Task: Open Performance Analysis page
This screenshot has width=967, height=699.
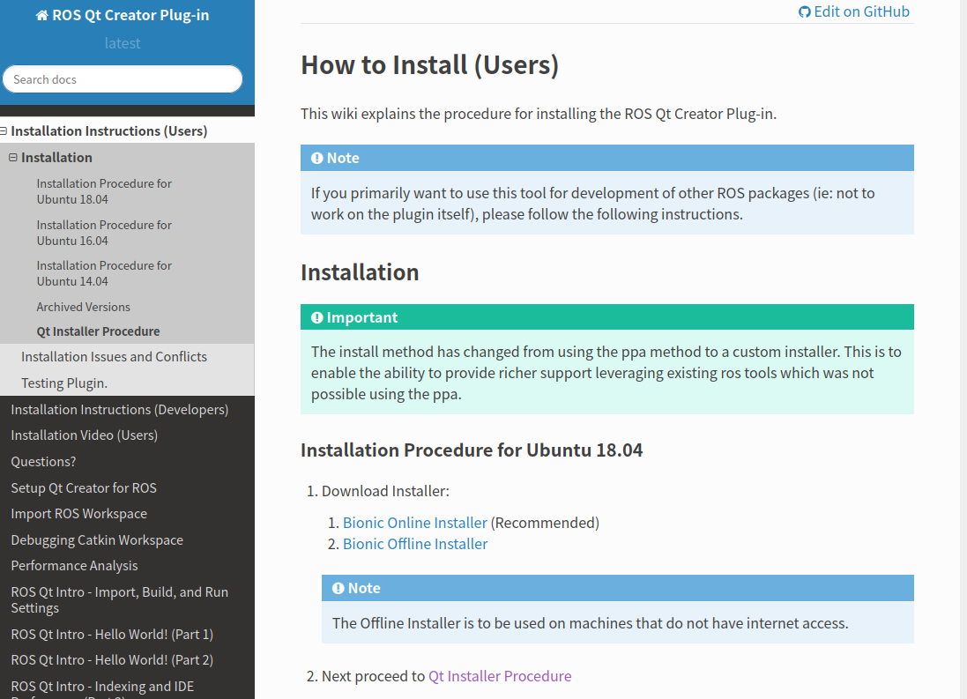Action: pos(74,566)
